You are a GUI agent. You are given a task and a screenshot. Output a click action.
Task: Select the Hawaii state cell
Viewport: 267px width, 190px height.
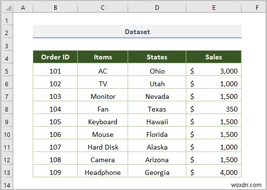tap(157, 120)
